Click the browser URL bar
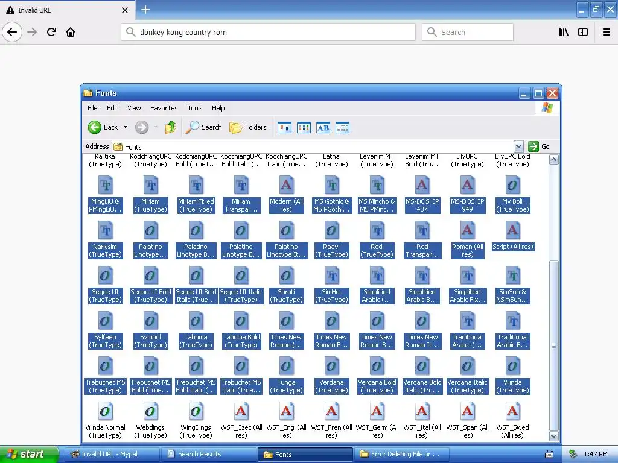 (x=269, y=32)
